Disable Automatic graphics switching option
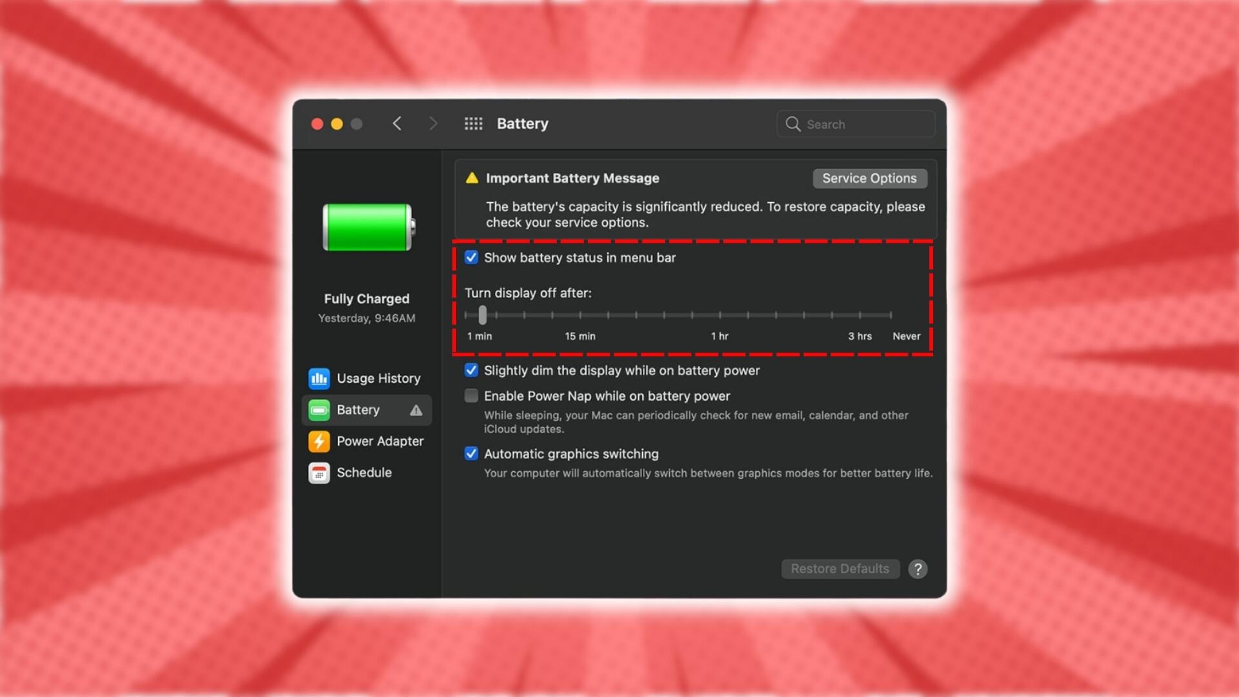The image size is (1239, 697). click(470, 454)
